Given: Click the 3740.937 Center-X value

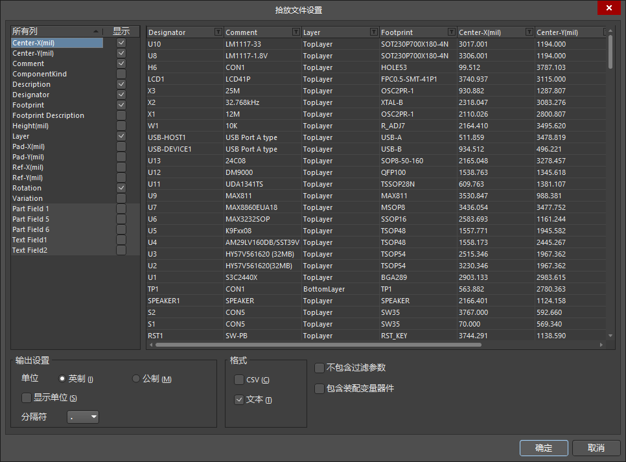Looking at the screenshot, I should point(496,79).
